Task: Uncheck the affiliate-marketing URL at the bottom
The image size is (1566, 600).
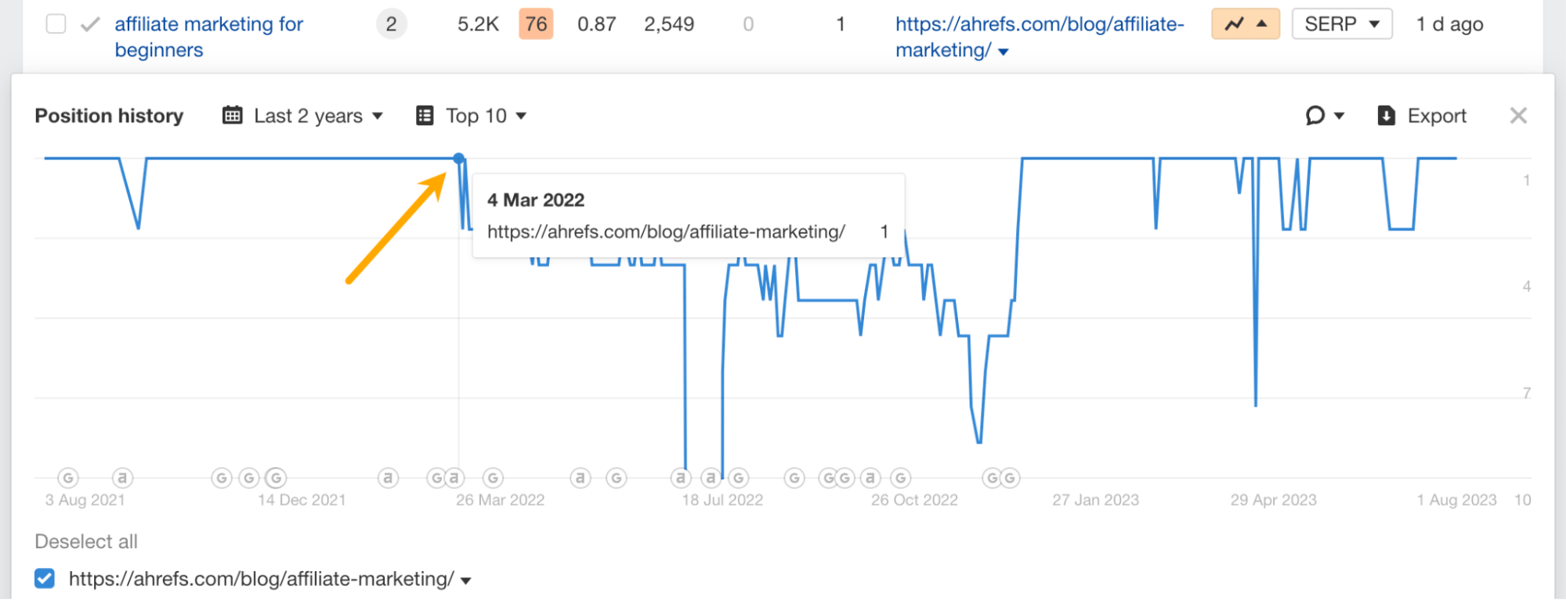Action: coord(45,578)
